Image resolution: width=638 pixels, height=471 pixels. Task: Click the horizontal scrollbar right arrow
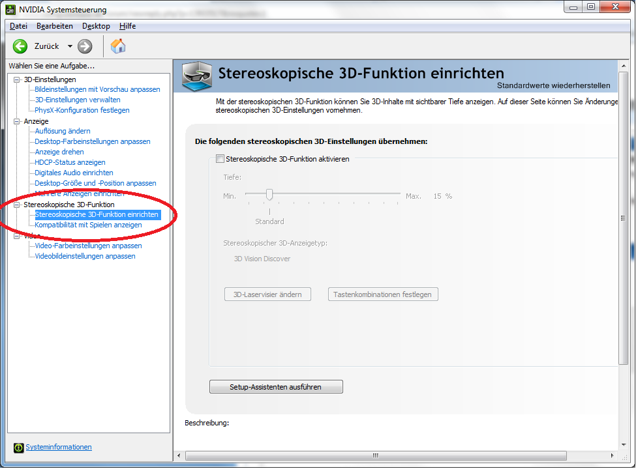coord(613,456)
